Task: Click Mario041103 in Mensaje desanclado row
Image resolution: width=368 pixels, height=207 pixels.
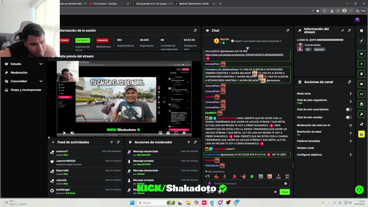Action: [144, 155]
